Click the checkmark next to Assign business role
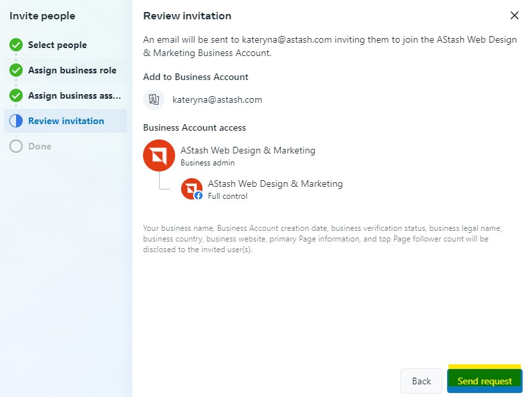 [x=16, y=70]
